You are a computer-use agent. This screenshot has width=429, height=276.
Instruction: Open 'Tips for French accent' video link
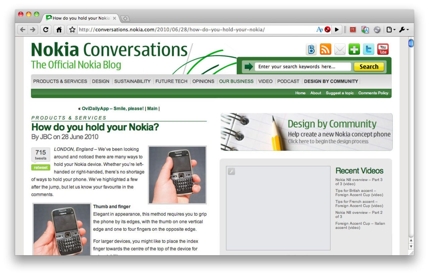[x=359, y=204]
